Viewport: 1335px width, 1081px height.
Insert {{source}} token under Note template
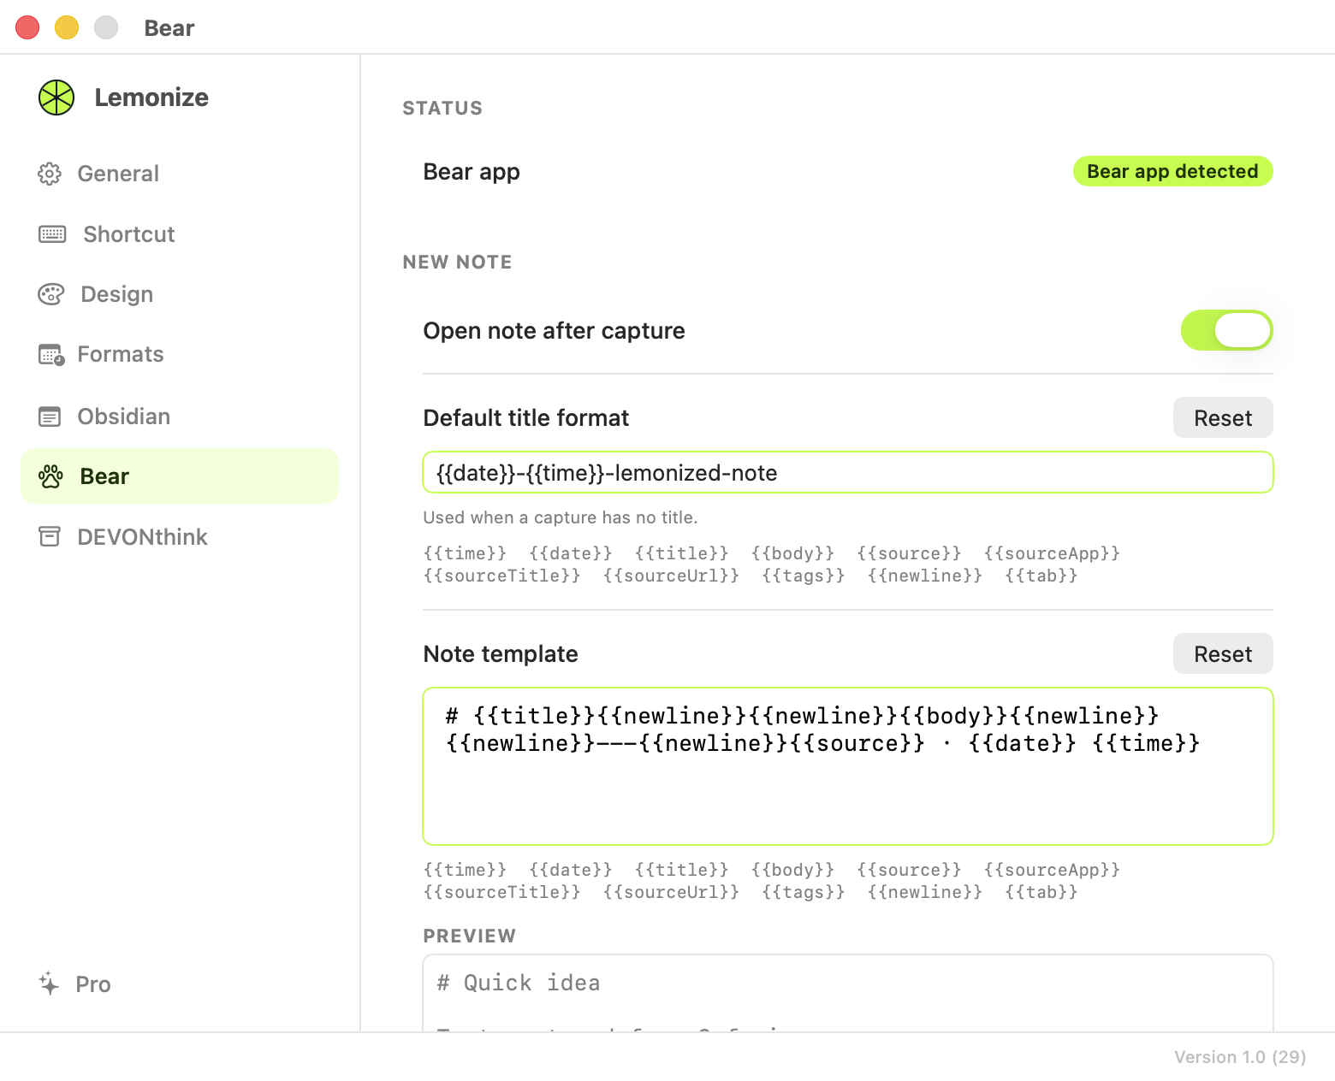[909, 870]
